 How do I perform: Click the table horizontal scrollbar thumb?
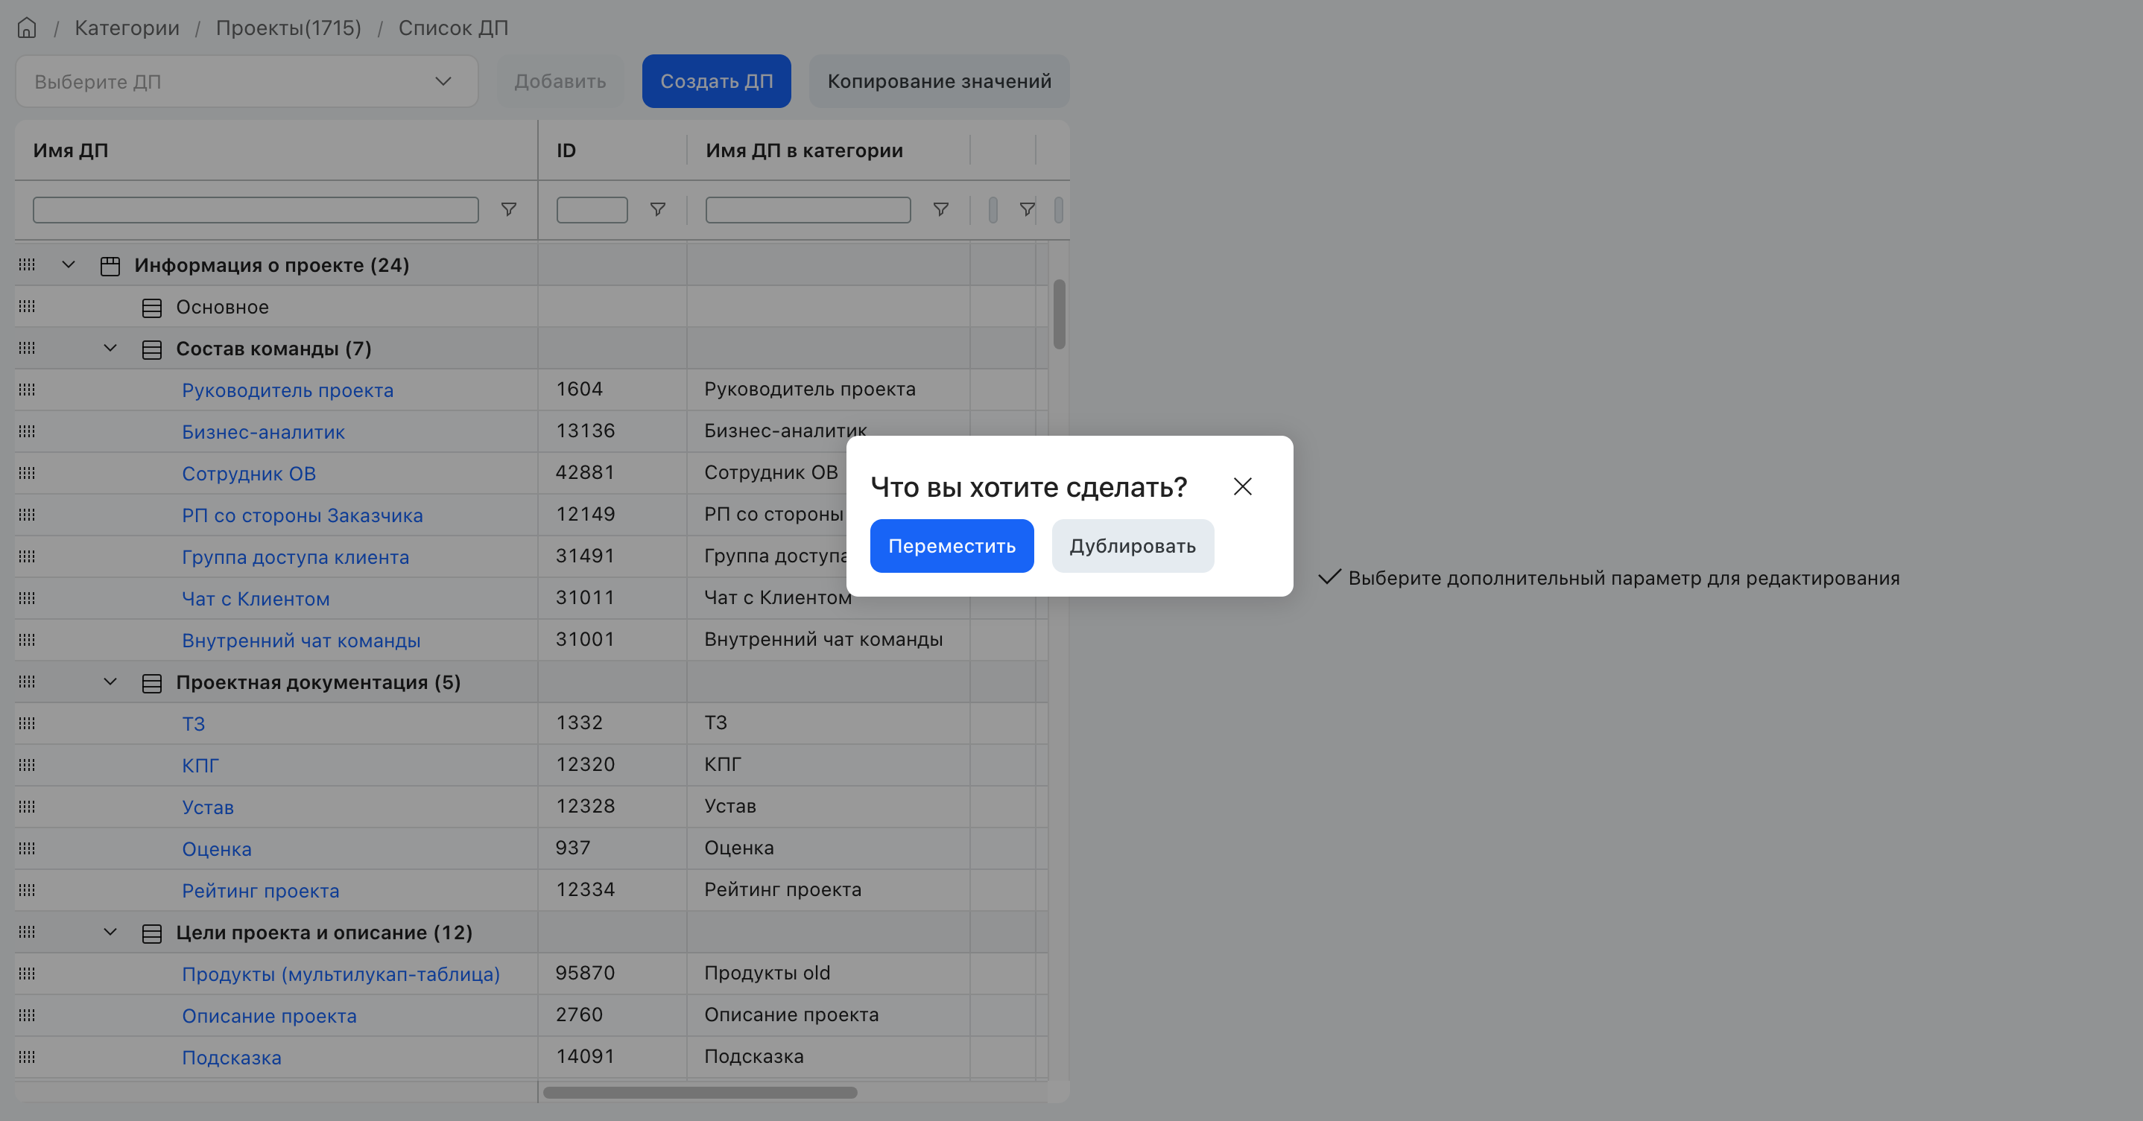click(x=700, y=1092)
